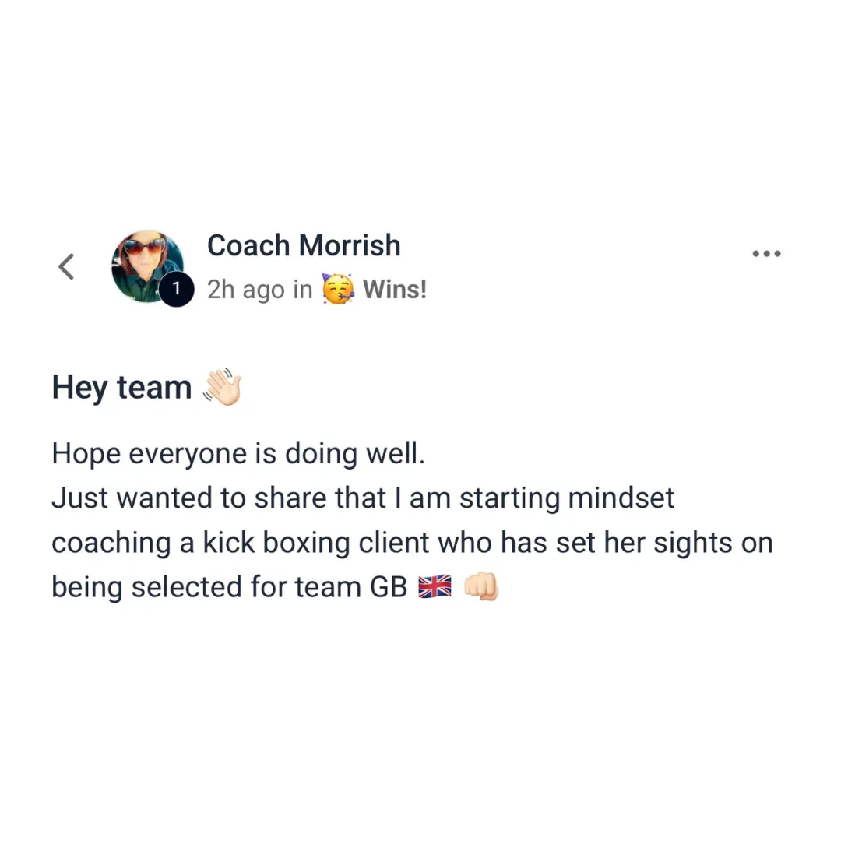Click the words her sights on
This screenshot has height=841, width=841.
(x=688, y=543)
